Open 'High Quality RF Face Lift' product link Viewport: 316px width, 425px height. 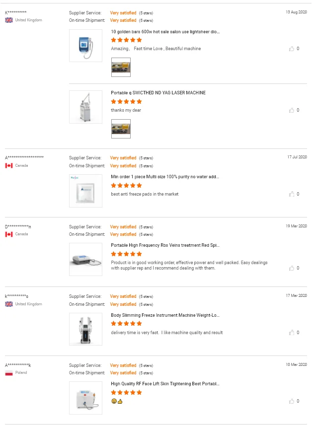click(x=165, y=384)
